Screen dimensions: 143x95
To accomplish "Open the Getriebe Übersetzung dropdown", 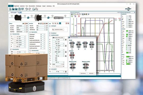I will coord(41,30).
